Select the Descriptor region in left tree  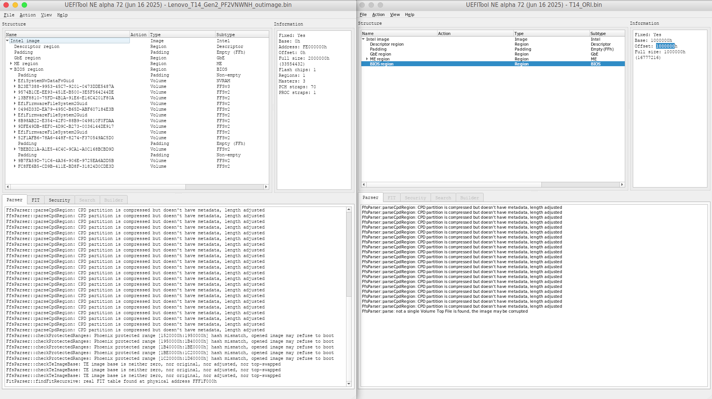(x=37, y=46)
